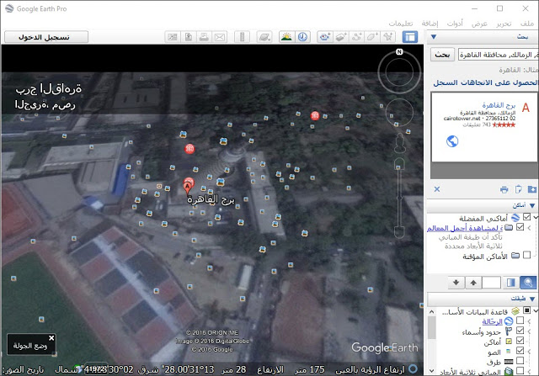Select the Add Polygon tool
The height and width of the screenshot is (376, 539).
[372, 37]
